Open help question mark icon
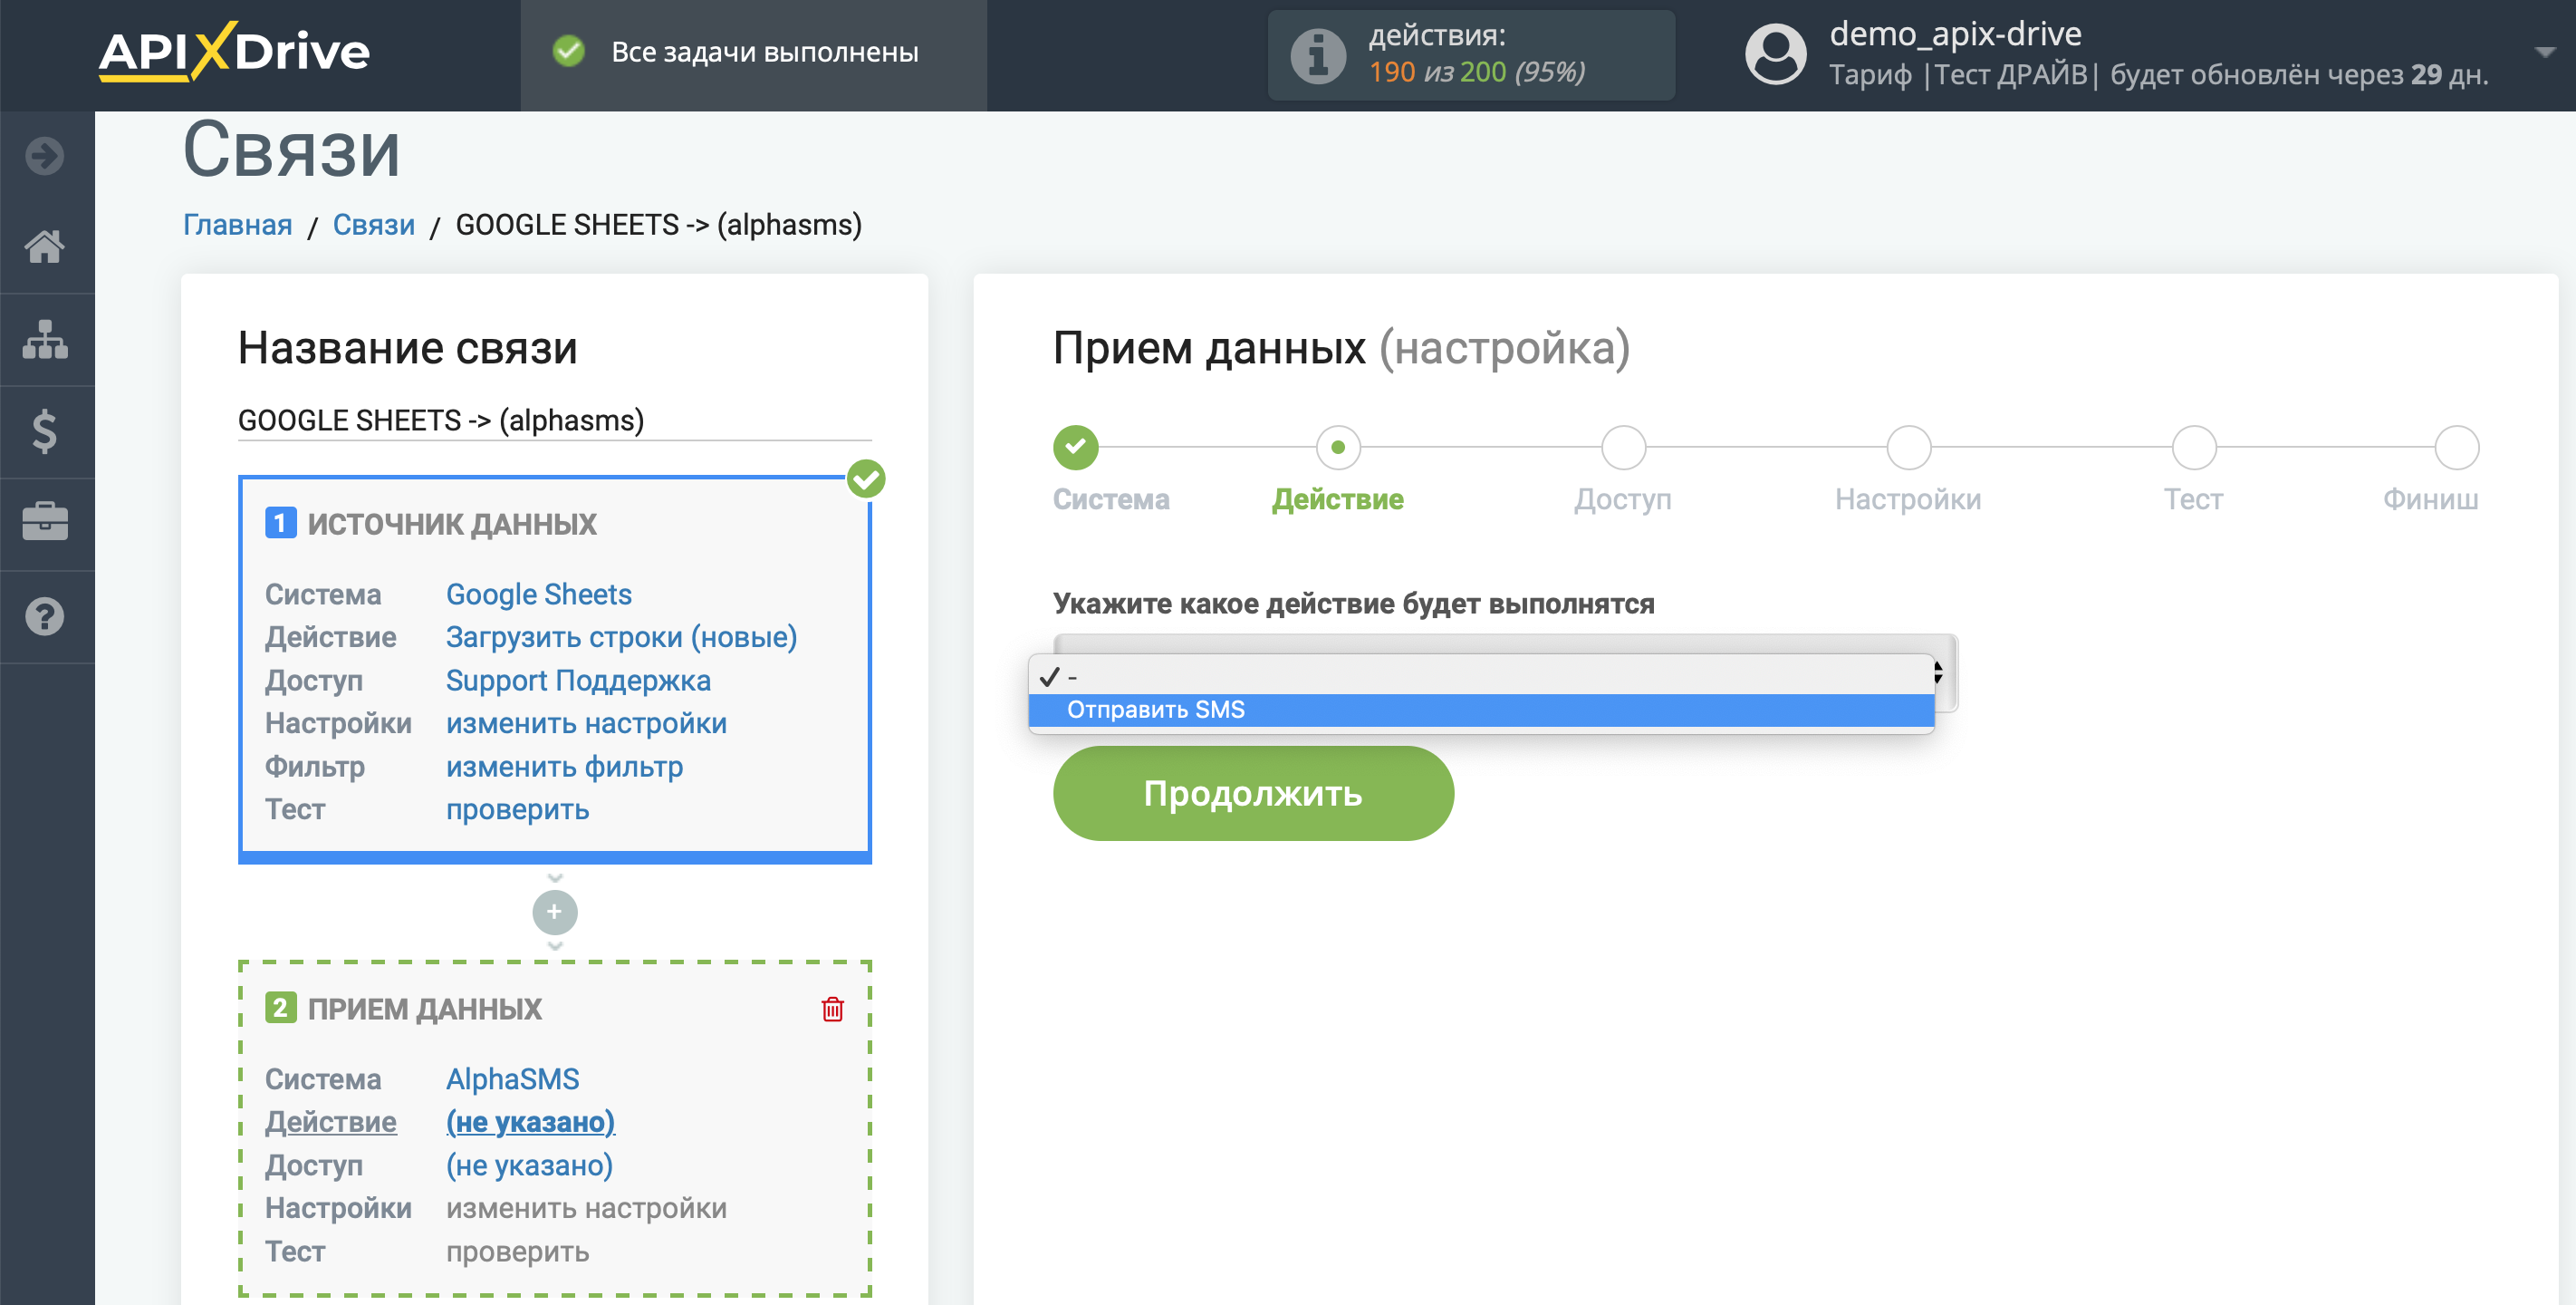The height and width of the screenshot is (1305, 2576). [x=45, y=616]
